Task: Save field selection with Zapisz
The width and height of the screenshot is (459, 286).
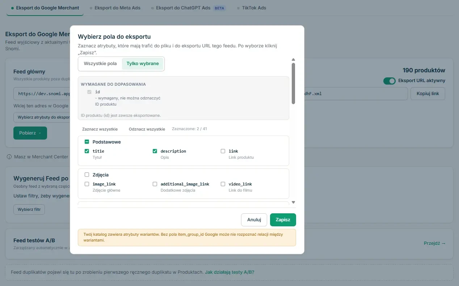Action: click(283, 220)
